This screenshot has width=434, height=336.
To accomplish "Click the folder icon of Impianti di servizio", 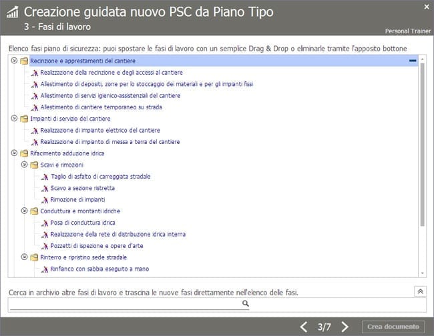I will 24,119.
